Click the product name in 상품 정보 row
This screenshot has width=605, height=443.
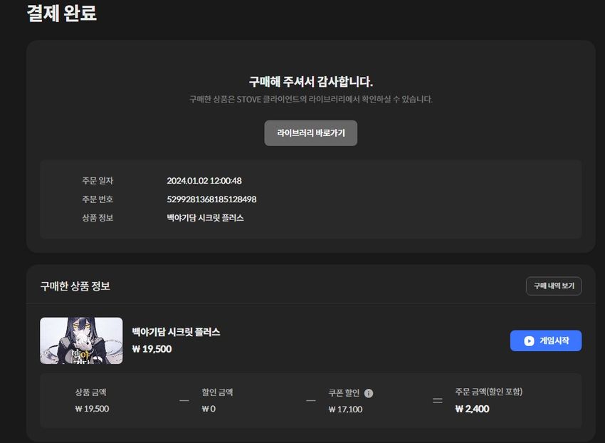click(x=205, y=218)
